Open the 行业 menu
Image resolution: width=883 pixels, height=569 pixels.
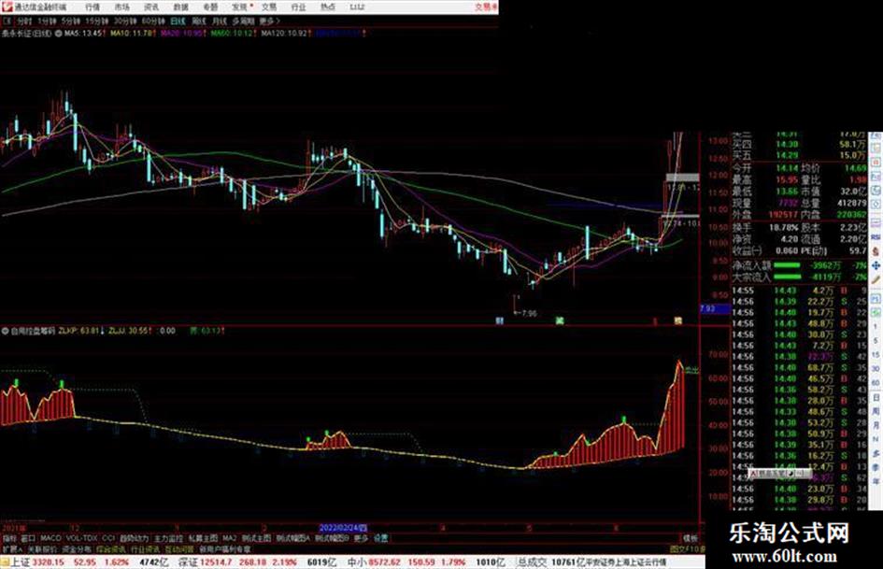[x=298, y=7]
